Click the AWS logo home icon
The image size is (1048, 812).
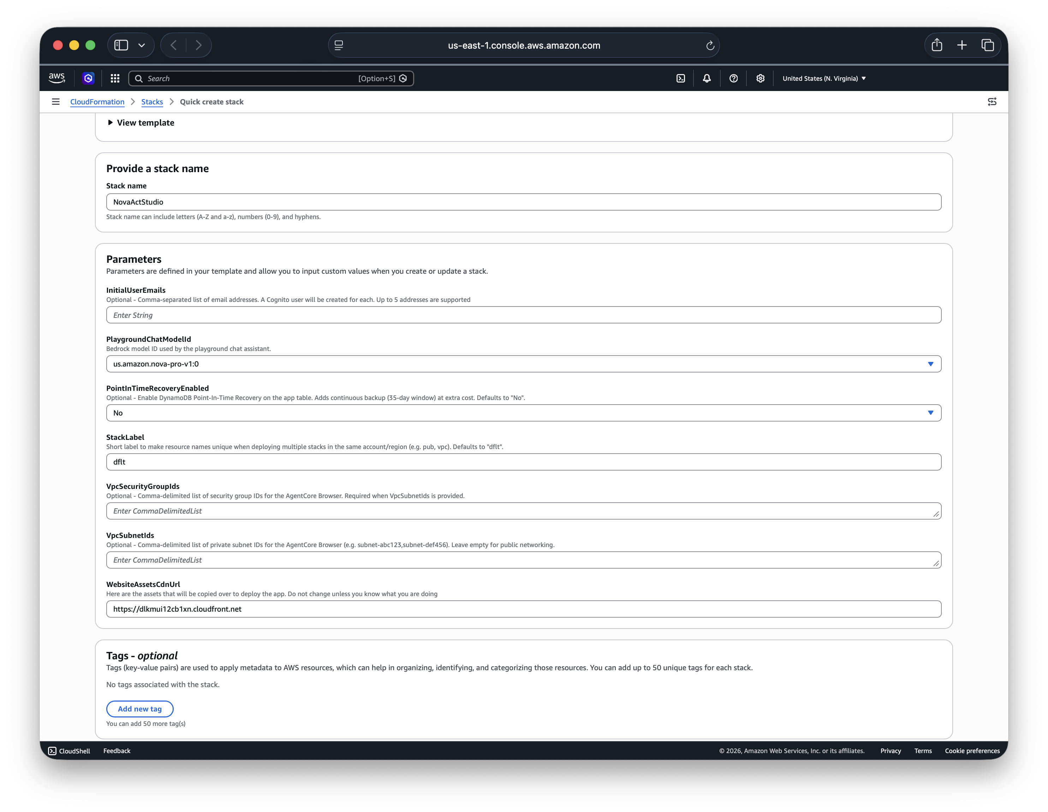point(56,78)
